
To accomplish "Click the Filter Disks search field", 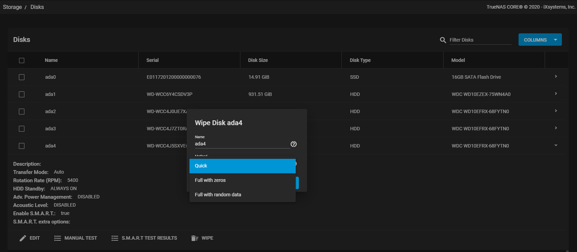I will pos(480,40).
